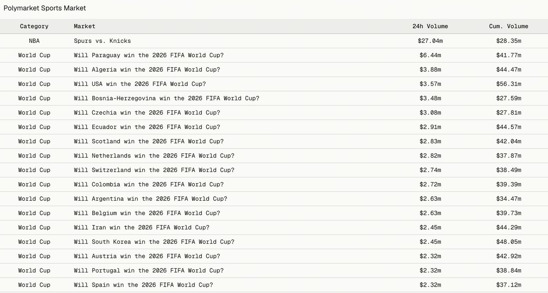Select the $3.08m 24h volume cell
Screen dimensions: 548x293
[430, 113]
